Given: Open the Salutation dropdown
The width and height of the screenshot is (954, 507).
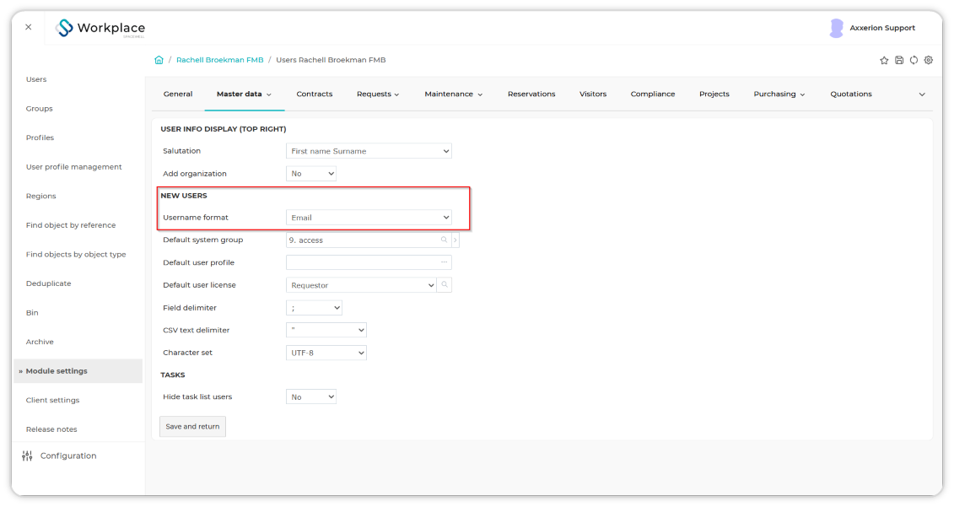Looking at the screenshot, I should click(x=369, y=151).
